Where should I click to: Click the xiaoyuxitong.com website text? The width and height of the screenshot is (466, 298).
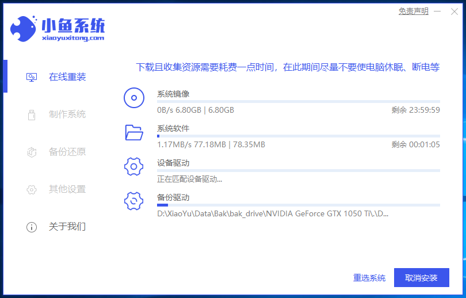tap(73, 38)
